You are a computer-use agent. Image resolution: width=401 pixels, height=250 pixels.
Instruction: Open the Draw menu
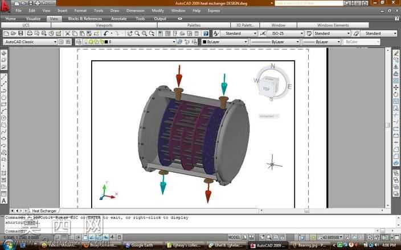click(x=114, y=11)
